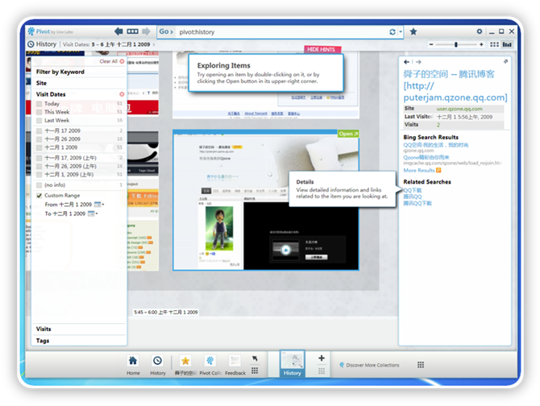
Task: Expand the Filter by Keyword section
Action: click(60, 72)
